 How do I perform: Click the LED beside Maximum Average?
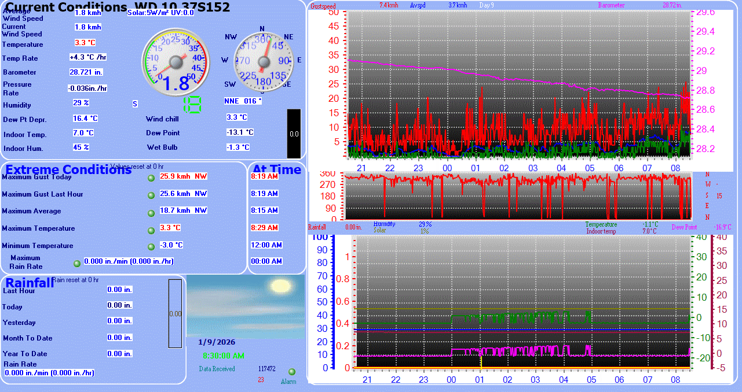[152, 212]
